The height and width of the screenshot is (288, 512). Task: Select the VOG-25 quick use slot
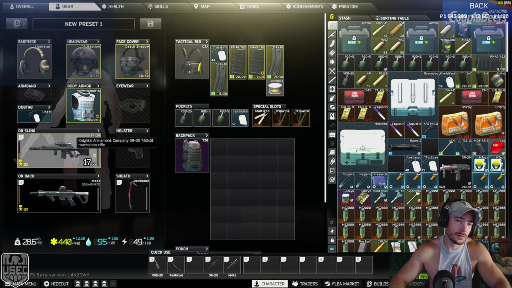click(x=157, y=264)
